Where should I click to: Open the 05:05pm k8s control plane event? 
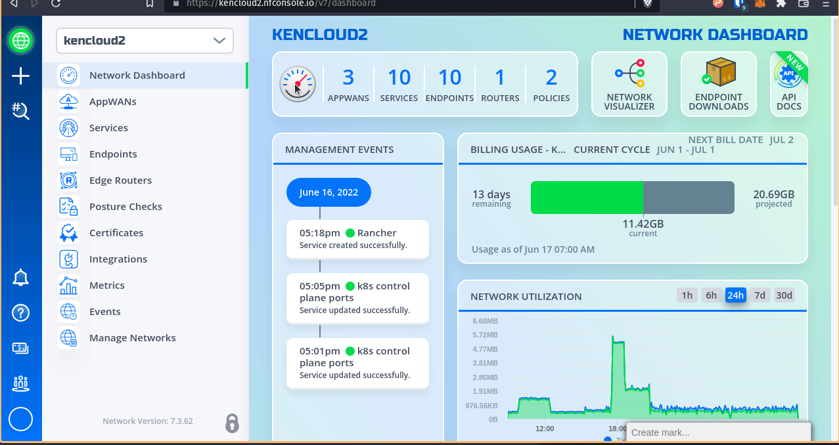tap(357, 298)
